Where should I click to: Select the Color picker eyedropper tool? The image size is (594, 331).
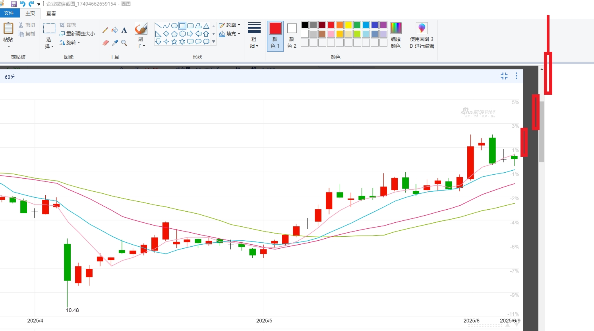(115, 43)
